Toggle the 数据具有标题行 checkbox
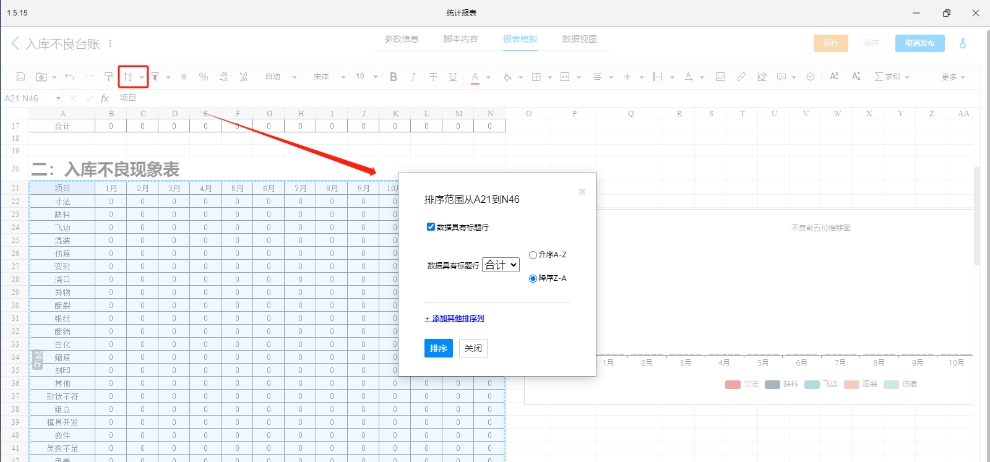 coord(431,226)
